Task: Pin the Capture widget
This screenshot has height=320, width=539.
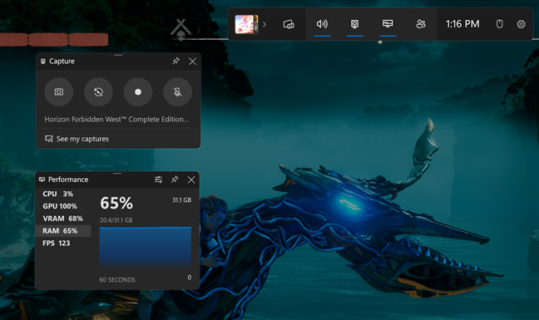Action: 176,62
